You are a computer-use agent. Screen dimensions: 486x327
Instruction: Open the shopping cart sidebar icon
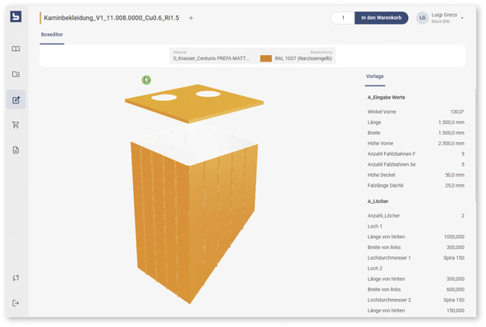point(16,125)
